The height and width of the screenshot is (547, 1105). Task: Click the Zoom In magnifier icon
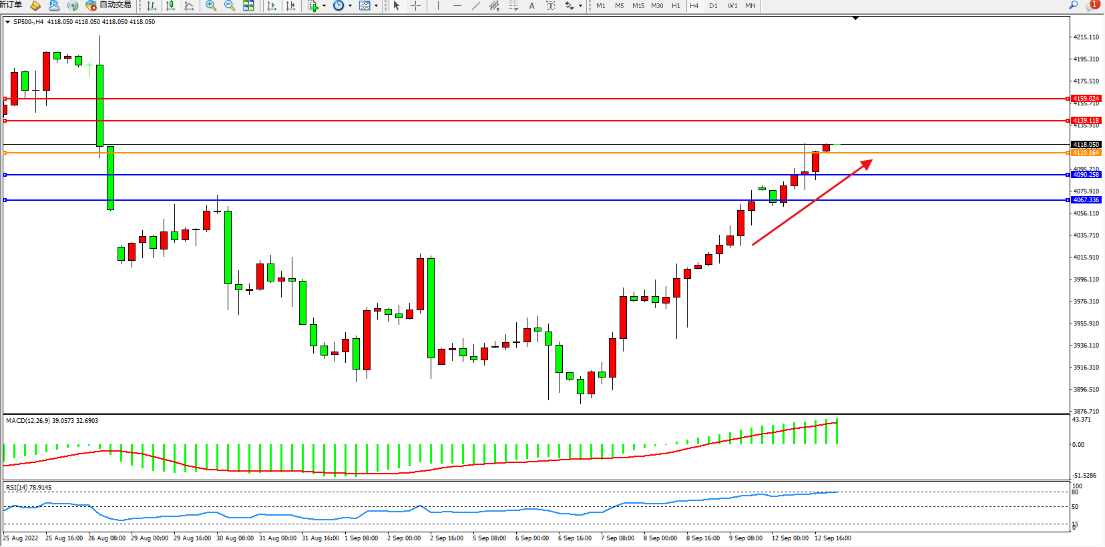pos(211,6)
